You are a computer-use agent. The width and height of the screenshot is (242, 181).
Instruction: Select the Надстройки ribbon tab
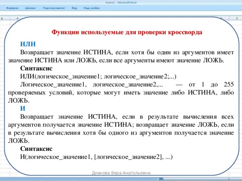[92, 8]
